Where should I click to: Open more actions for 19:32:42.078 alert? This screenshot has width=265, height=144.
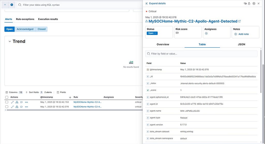click(x=26, y=107)
